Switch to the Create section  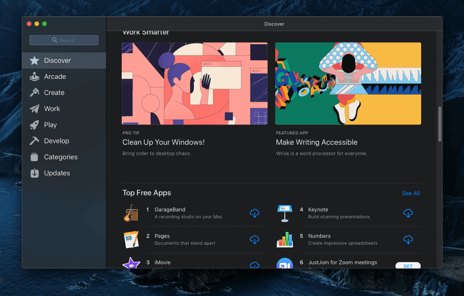54,92
